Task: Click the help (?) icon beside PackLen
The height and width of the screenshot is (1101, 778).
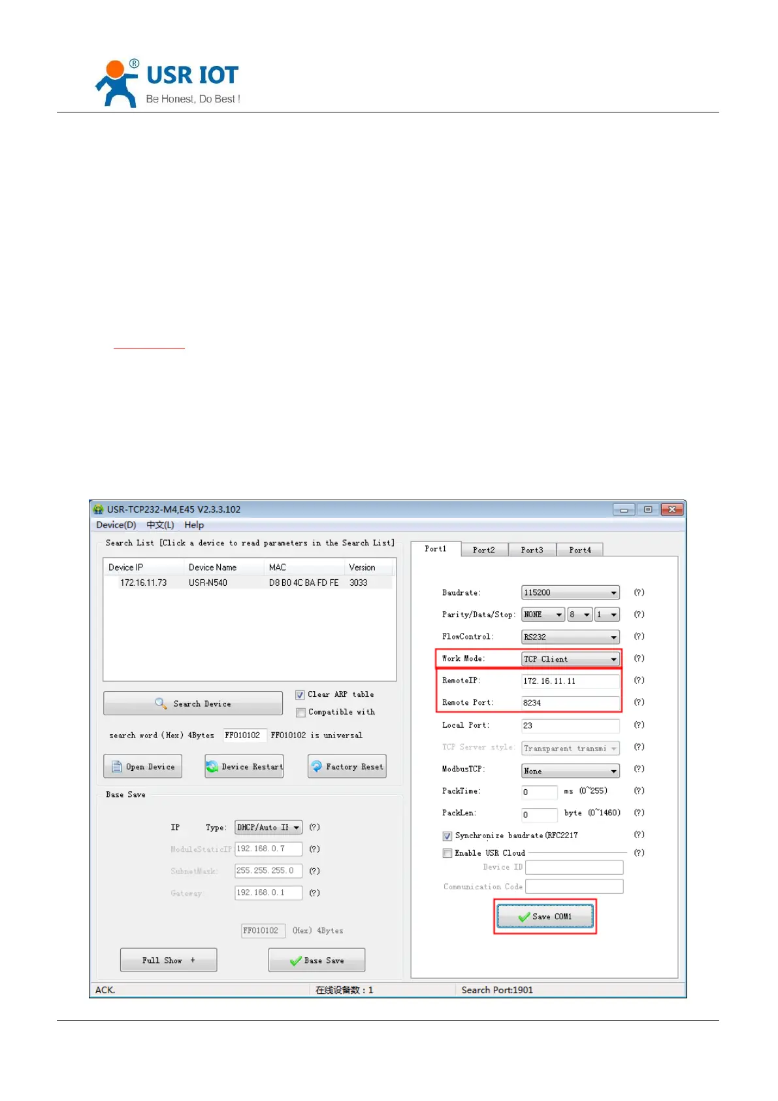Action: click(x=639, y=813)
